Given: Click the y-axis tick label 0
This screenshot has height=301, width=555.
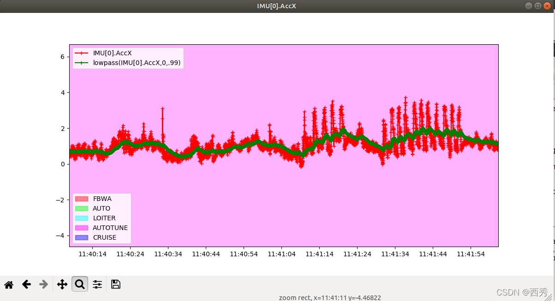Looking at the screenshot, I should (x=62, y=164).
